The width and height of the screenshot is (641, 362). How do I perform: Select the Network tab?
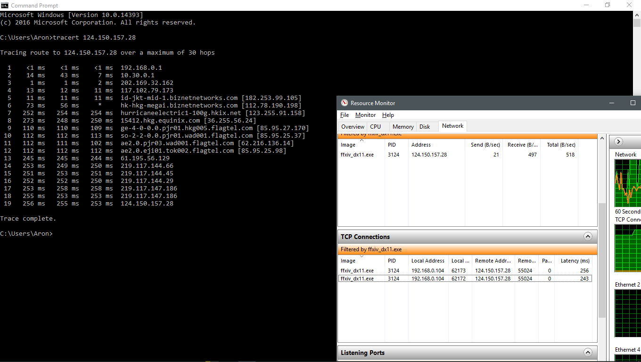click(x=452, y=126)
